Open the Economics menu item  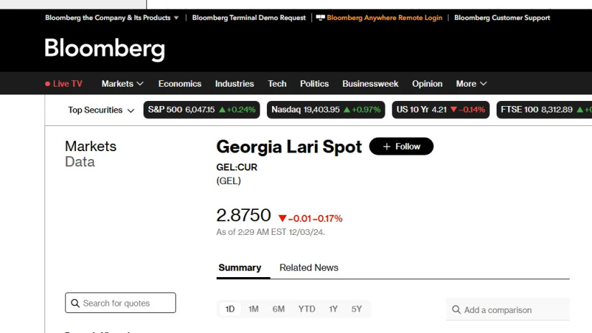(x=179, y=84)
